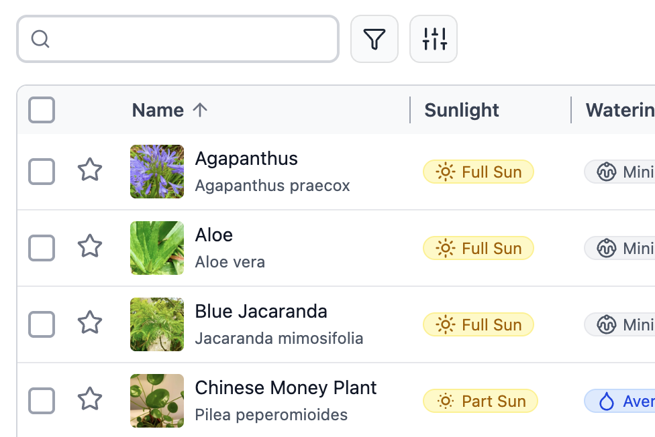Sort by the Sunlight column header
Viewport: 655px width, 437px height.
(x=462, y=110)
